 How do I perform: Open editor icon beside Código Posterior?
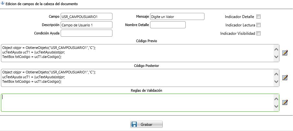pos(285,78)
